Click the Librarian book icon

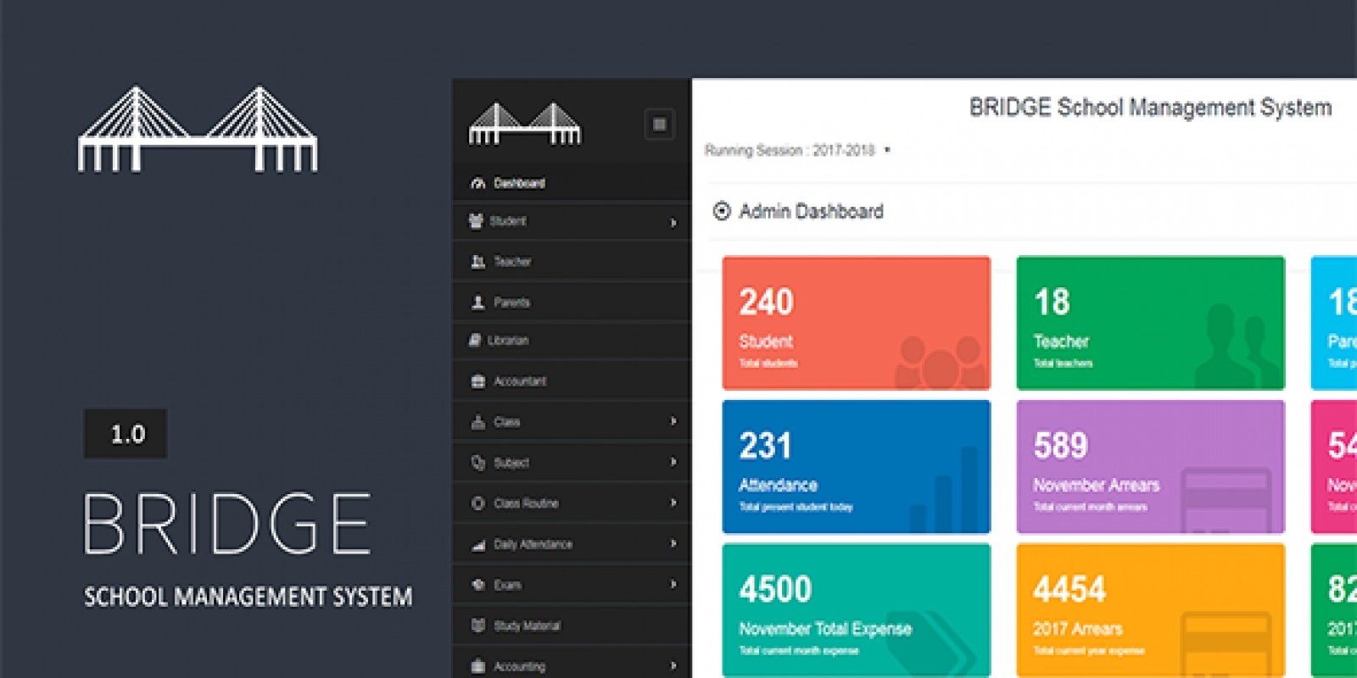476,341
